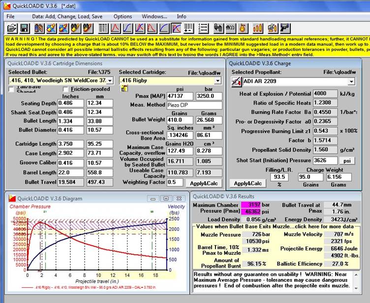Click the opposing arrows conversion toolbar icon
Screen dimensions: 370x303
click(218, 28)
